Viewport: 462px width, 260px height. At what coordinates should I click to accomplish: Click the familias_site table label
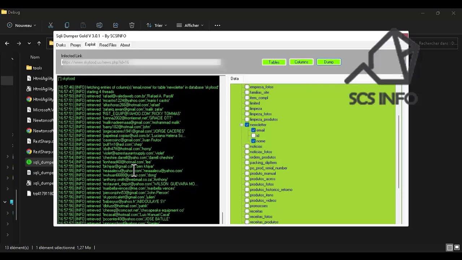pos(260,92)
